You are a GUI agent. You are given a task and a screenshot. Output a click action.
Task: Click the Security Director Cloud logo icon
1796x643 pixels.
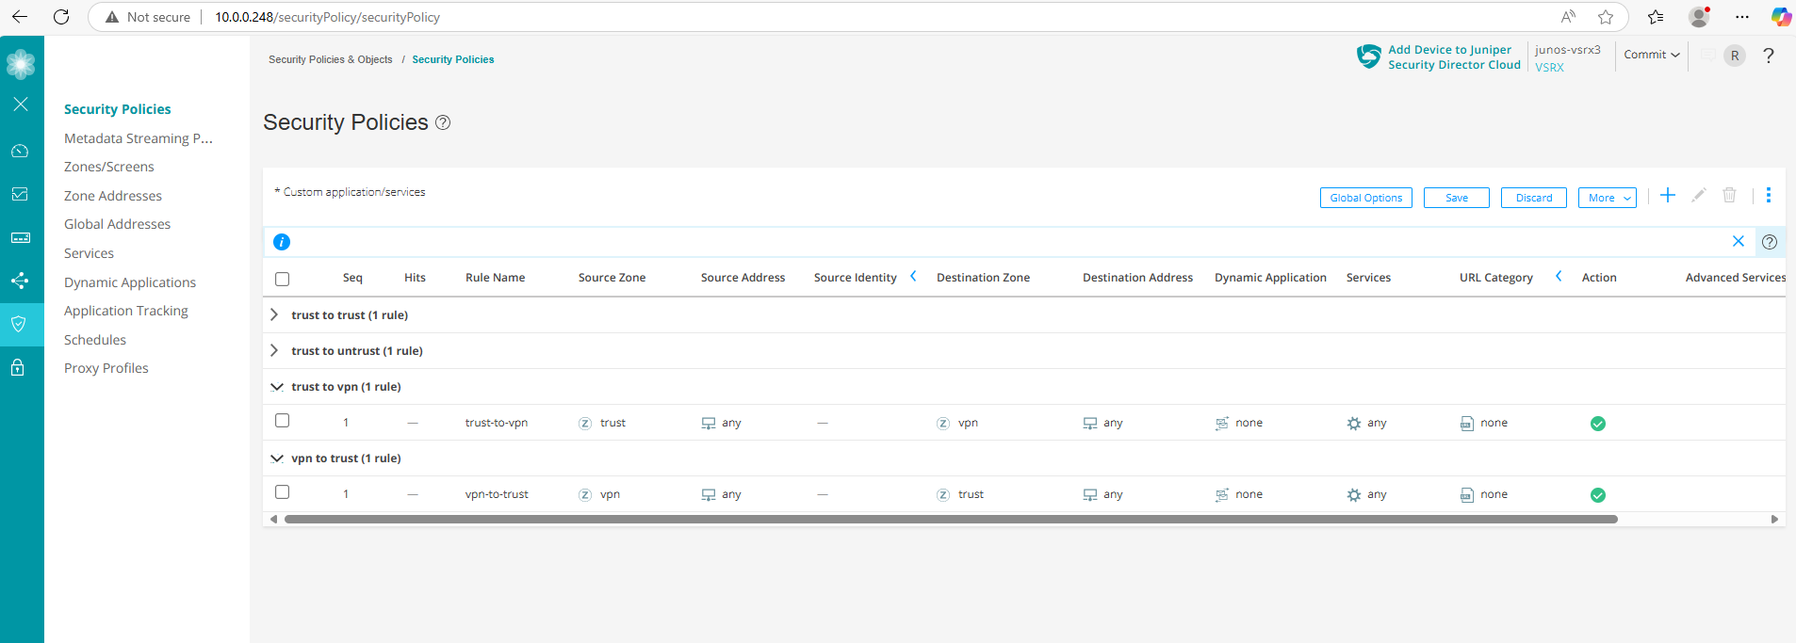pyautogui.click(x=1368, y=56)
